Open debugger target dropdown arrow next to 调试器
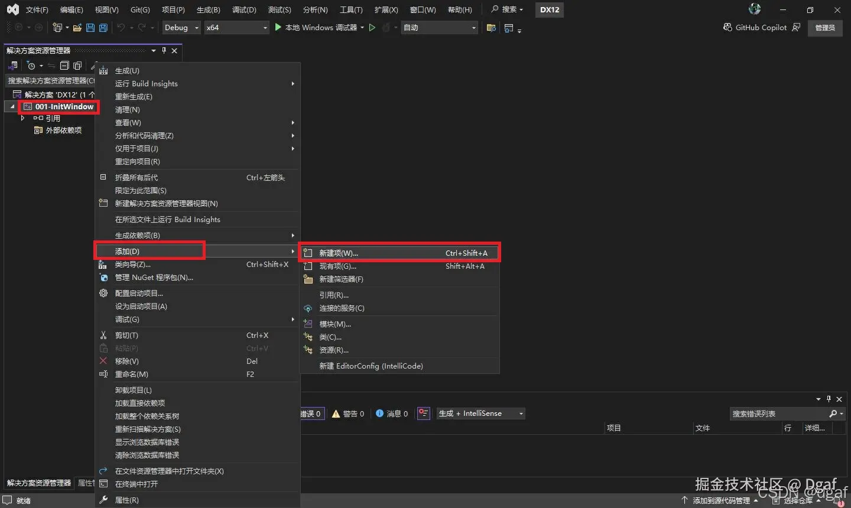The image size is (851, 508). pyautogui.click(x=362, y=28)
